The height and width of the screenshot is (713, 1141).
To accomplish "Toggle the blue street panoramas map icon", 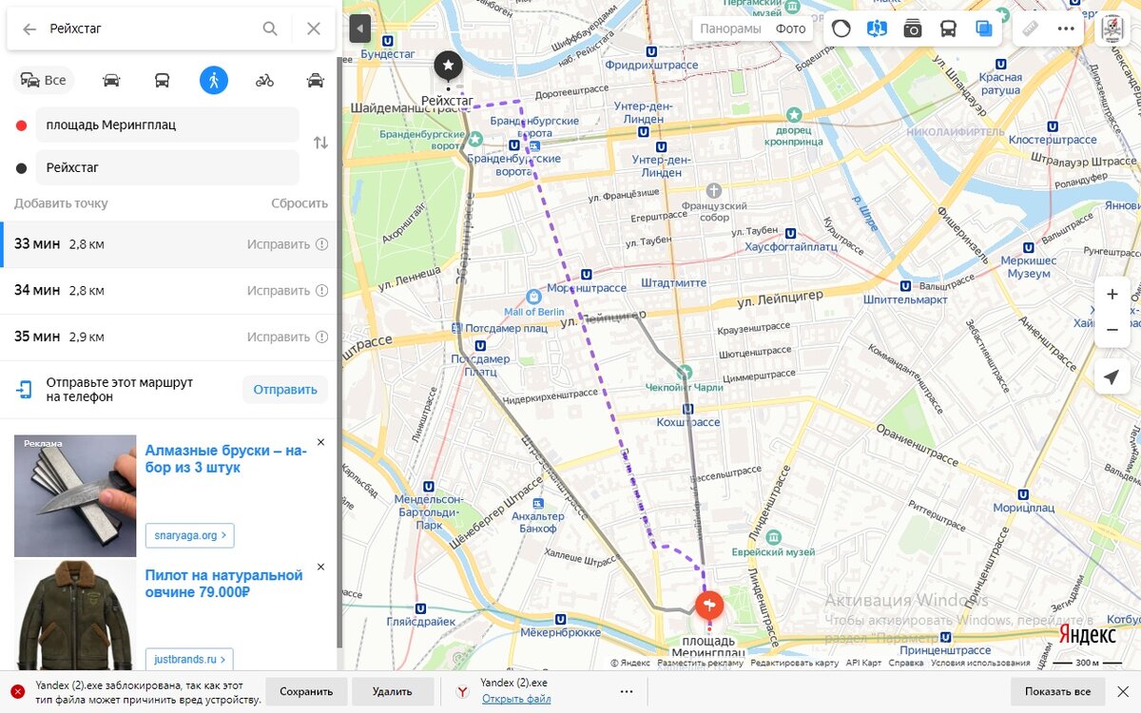I will click(877, 29).
